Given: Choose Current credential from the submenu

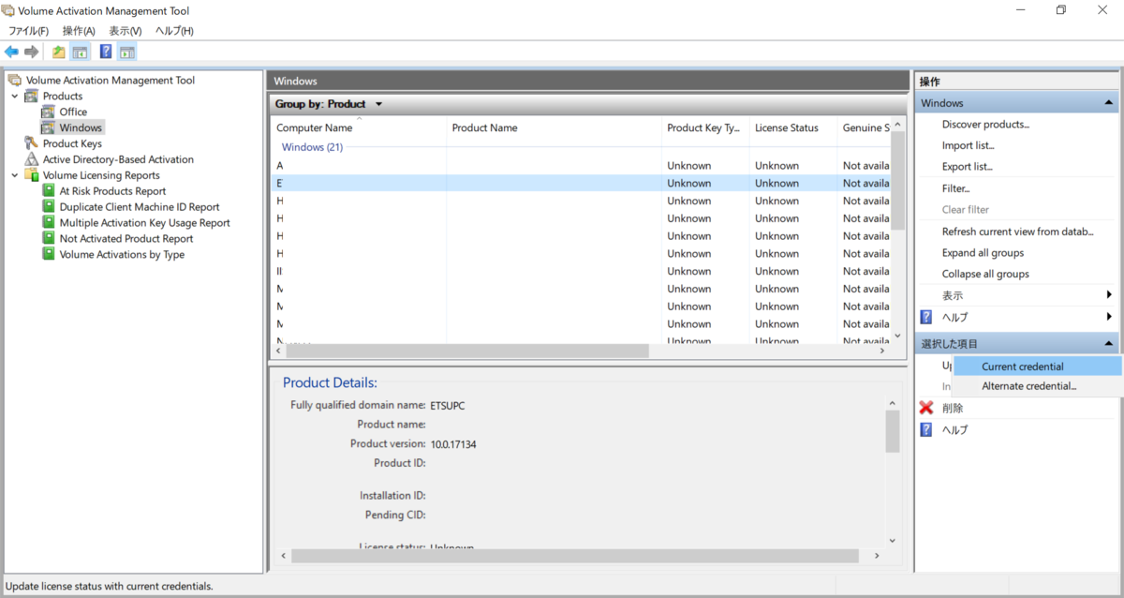Looking at the screenshot, I should [x=1037, y=366].
